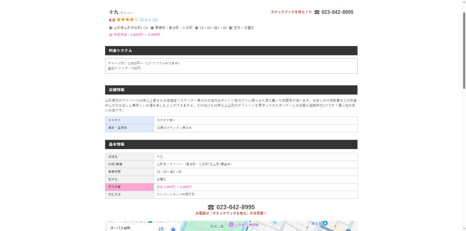
Task: Click the bullet icon before 定休:日曜日
Action: click(x=231, y=28)
